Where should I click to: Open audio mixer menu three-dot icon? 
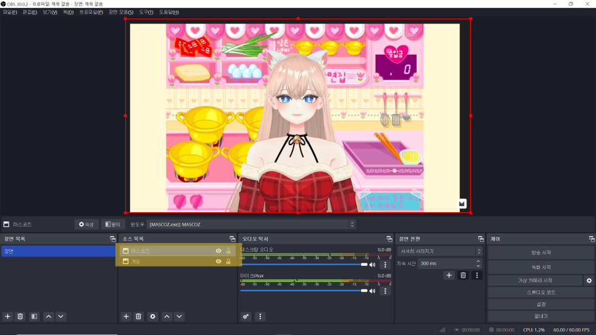[x=260, y=316]
